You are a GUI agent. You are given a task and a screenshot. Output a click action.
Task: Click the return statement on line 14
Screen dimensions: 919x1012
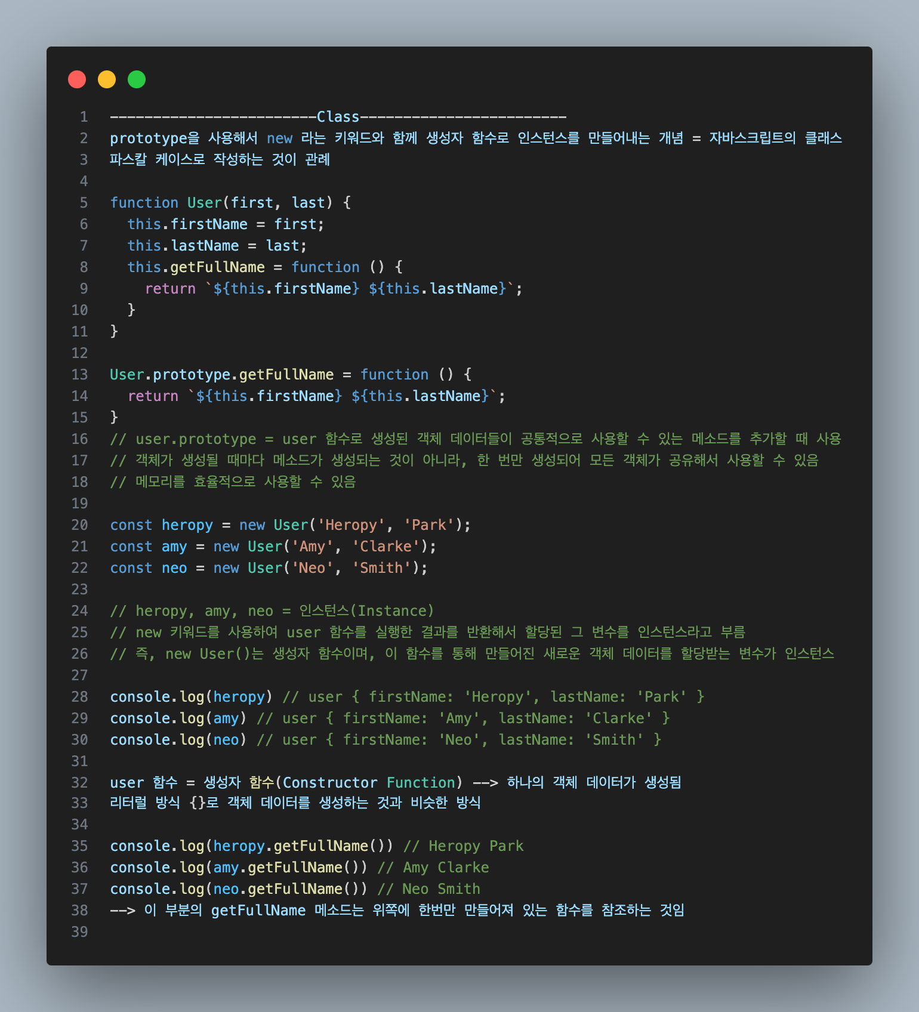pos(317,396)
